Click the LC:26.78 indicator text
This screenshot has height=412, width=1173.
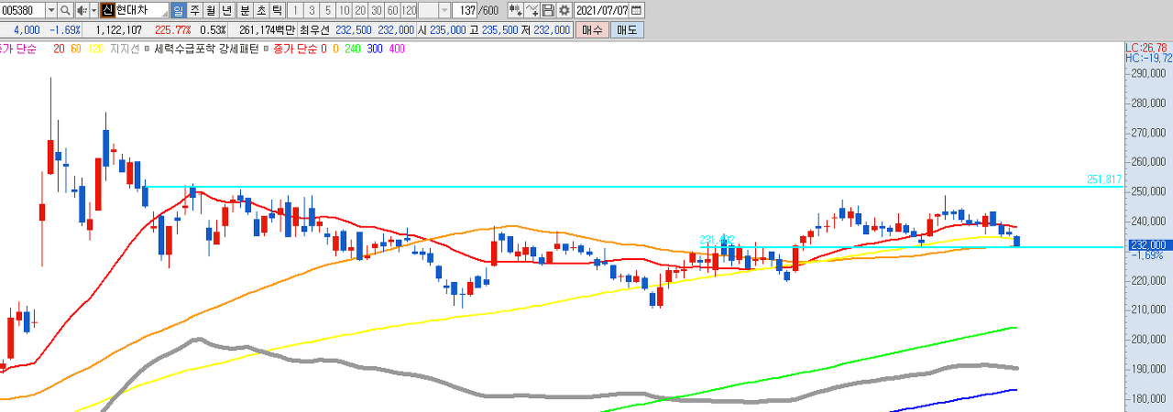[x=1147, y=48]
